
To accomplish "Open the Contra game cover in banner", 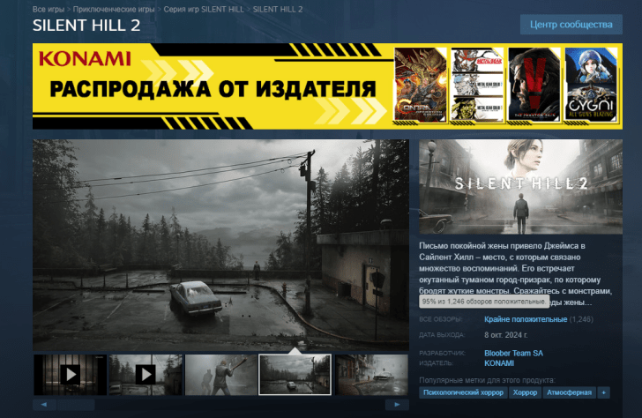I will click(x=421, y=85).
